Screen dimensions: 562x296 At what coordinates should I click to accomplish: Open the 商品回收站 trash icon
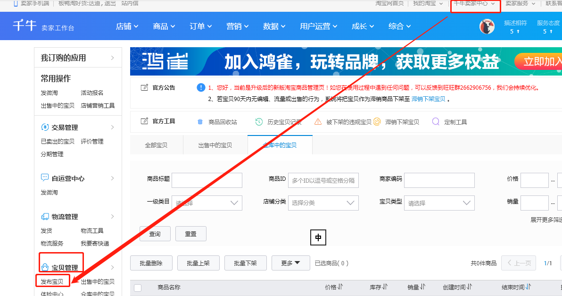click(x=200, y=122)
